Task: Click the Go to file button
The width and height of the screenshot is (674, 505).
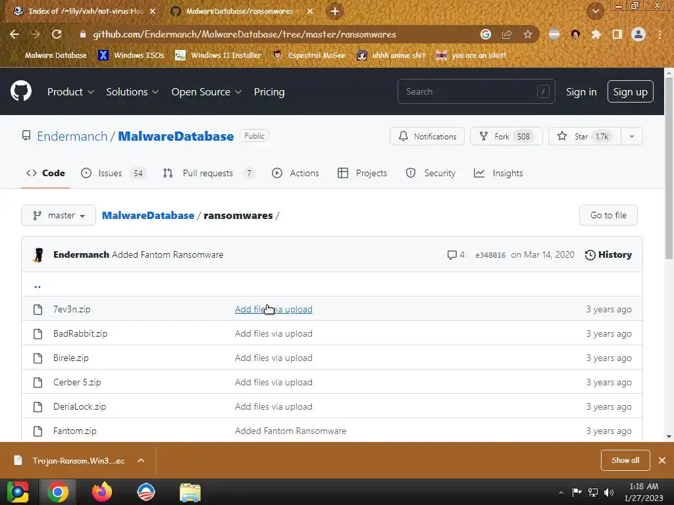Action: pos(608,215)
